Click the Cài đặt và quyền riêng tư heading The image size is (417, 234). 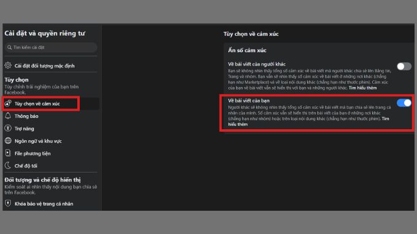(x=45, y=34)
